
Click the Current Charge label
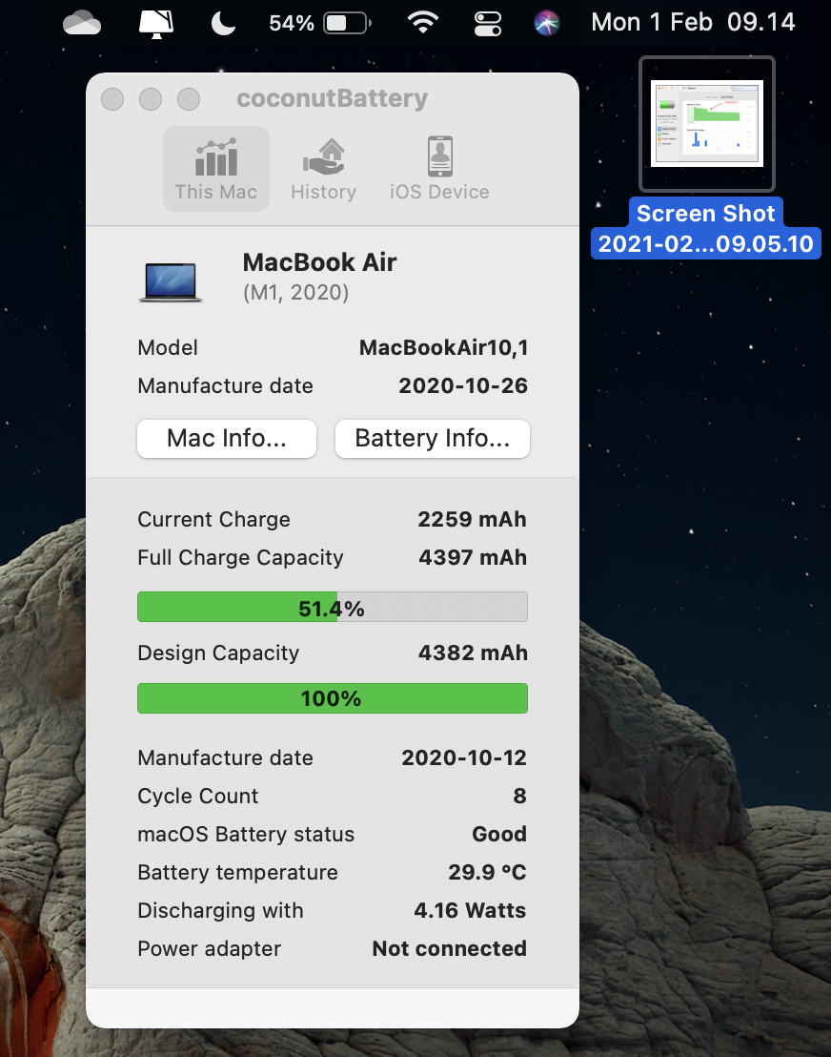tap(214, 520)
